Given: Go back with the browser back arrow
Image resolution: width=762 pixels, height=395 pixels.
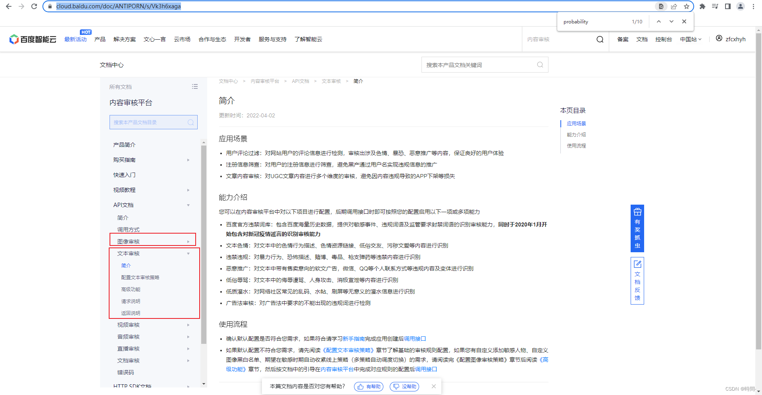Looking at the screenshot, I should click(9, 6).
